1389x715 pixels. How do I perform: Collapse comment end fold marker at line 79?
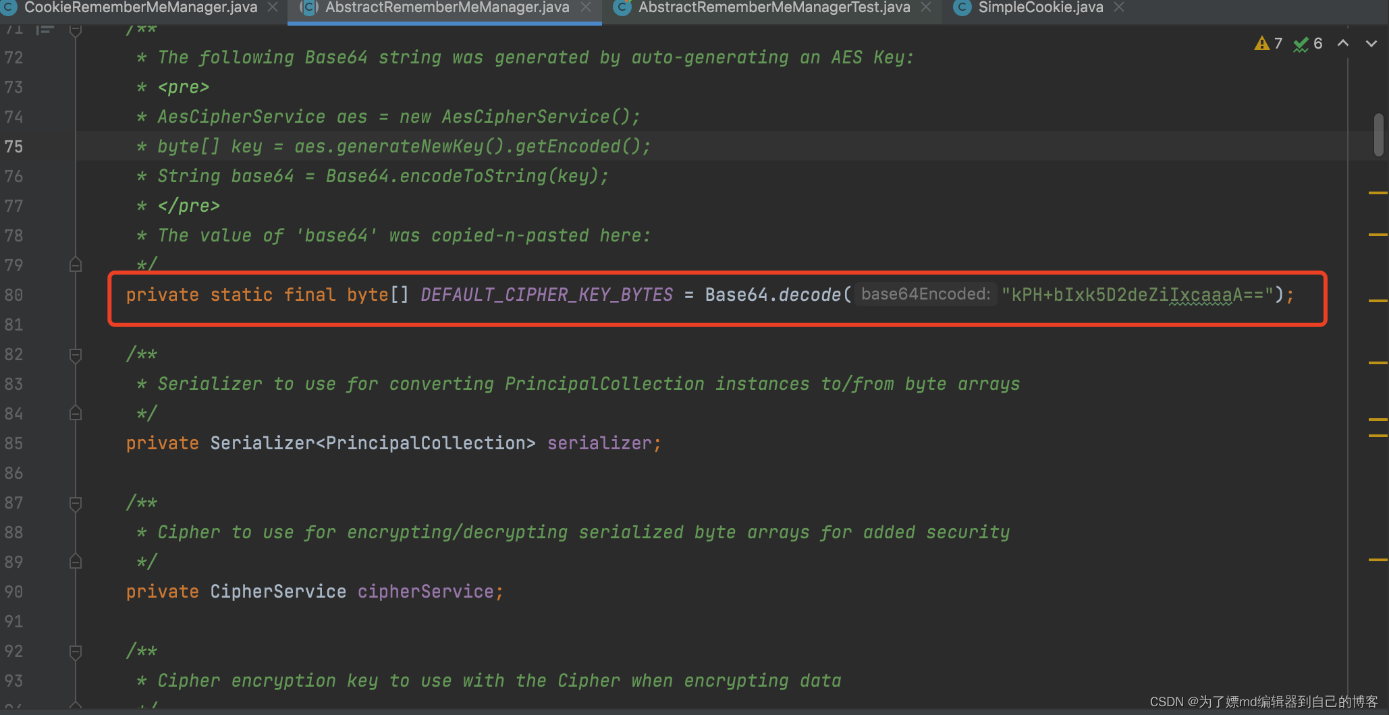(76, 265)
